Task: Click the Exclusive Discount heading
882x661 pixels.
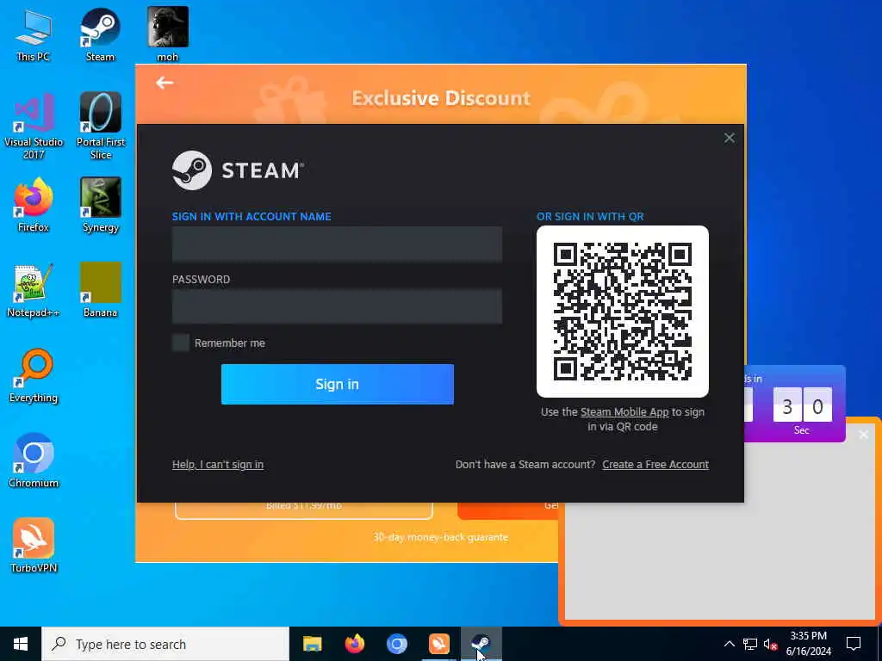Action: pyautogui.click(x=441, y=98)
